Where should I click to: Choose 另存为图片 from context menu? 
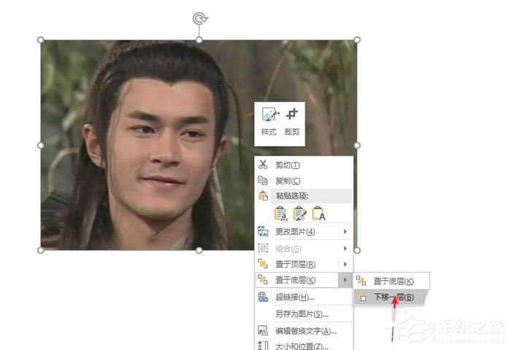(301, 314)
